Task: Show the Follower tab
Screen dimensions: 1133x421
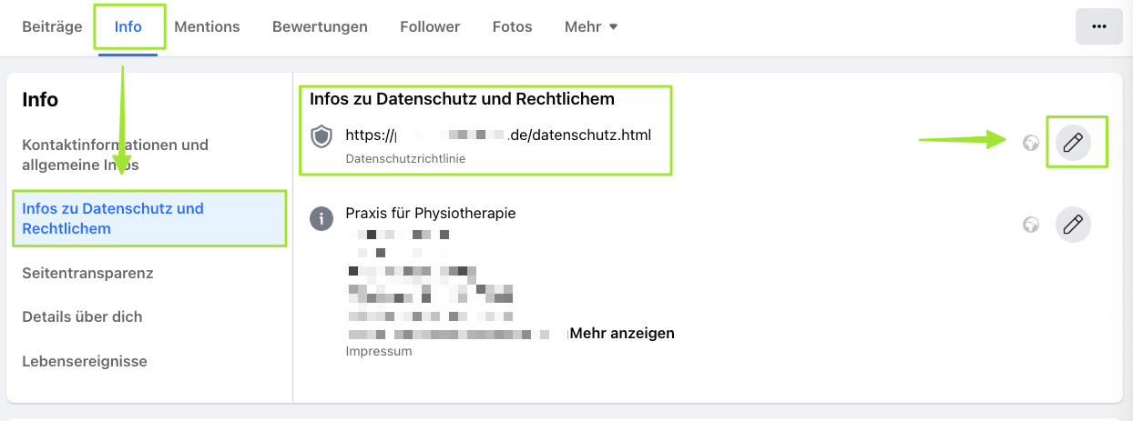Action: click(x=430, y=26)
